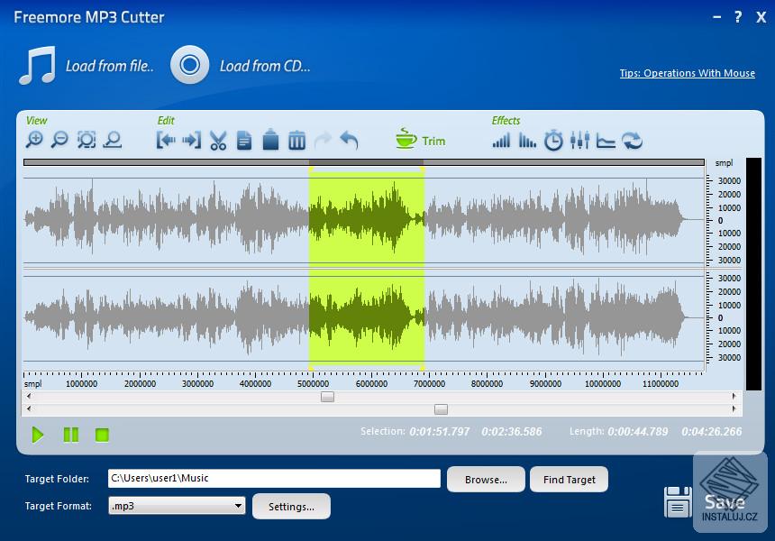Click the selection start time 0:01:51.797
The height and width of the screenshot is (541, 775).
tap(440, 432)
